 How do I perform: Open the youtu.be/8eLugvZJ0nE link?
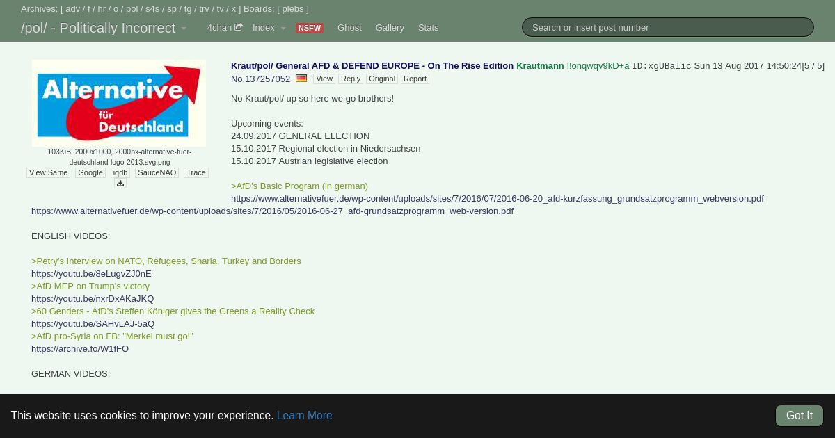tap(91, 273)
